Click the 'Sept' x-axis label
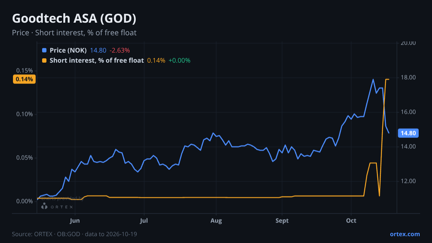This screenshot has width=432, height=243. tap(282, 221)
